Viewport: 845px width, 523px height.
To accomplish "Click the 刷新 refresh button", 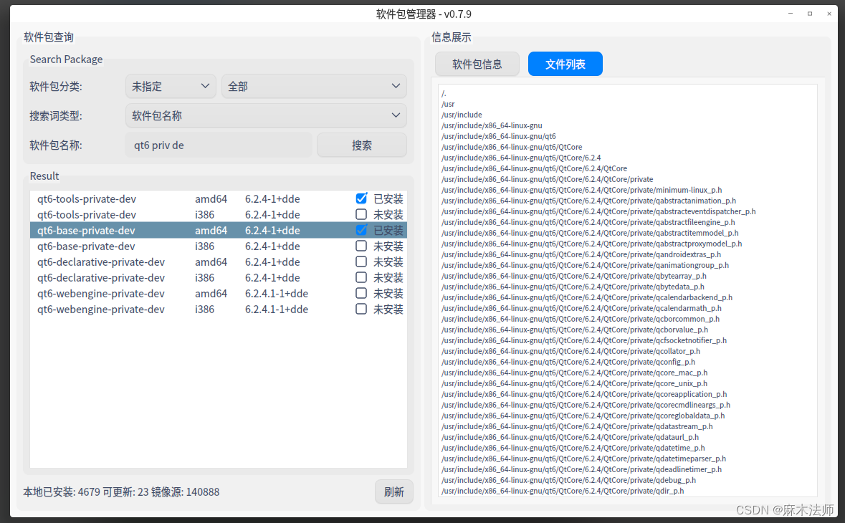I will click(394, 491).
